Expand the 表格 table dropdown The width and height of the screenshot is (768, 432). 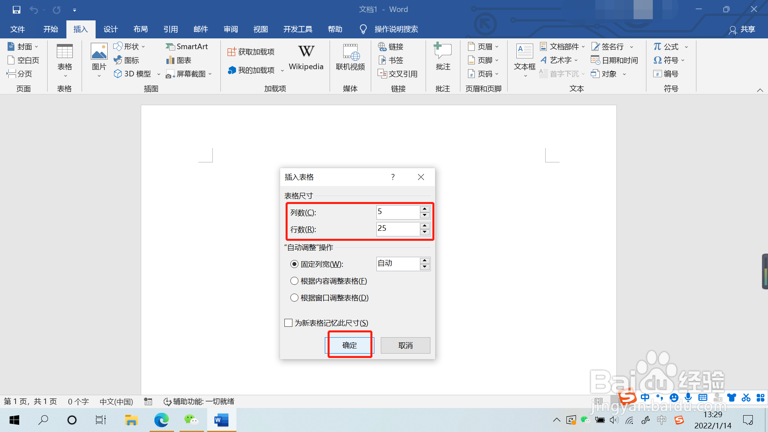tap(65, 66)
